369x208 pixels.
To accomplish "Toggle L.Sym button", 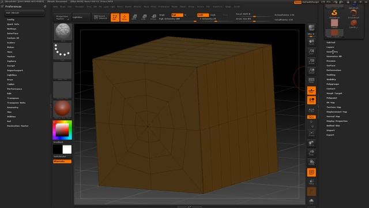I will [x=311, y=110].
